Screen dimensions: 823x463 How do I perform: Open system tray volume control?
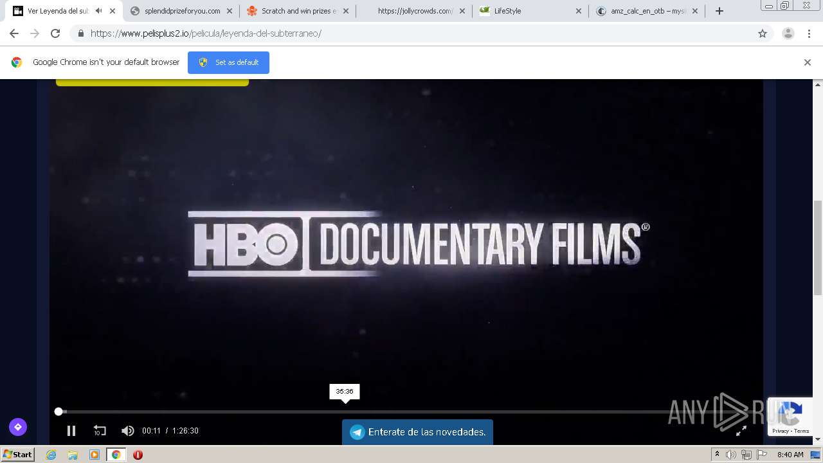(731, 455)
